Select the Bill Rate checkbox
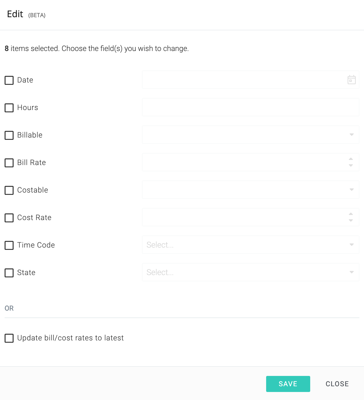 [9, 163]
